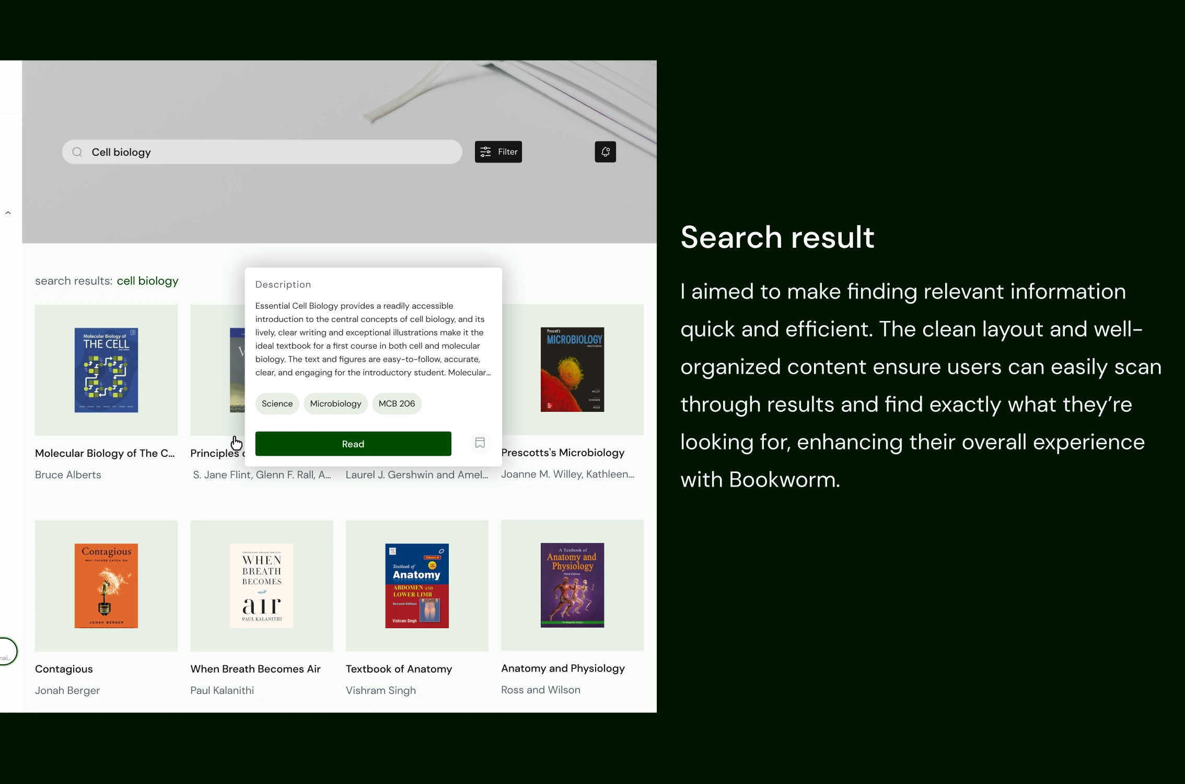Select the MCB 206 tag chip
The height and width of the screenshot is (784, 1185).
(x=397, y=403)
